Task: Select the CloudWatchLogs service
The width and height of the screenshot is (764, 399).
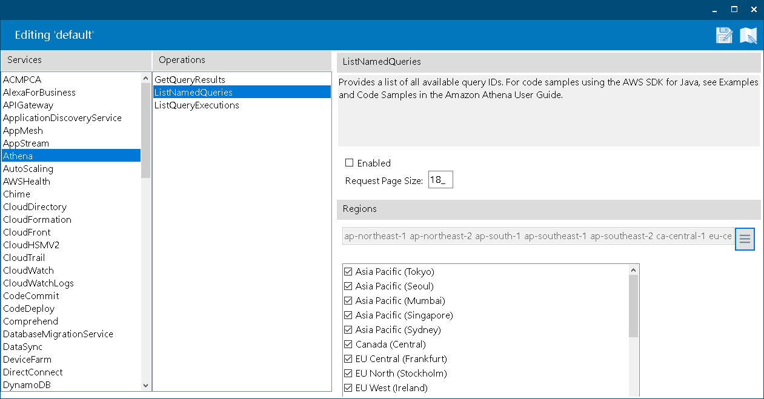Action: tap(71, 283)
